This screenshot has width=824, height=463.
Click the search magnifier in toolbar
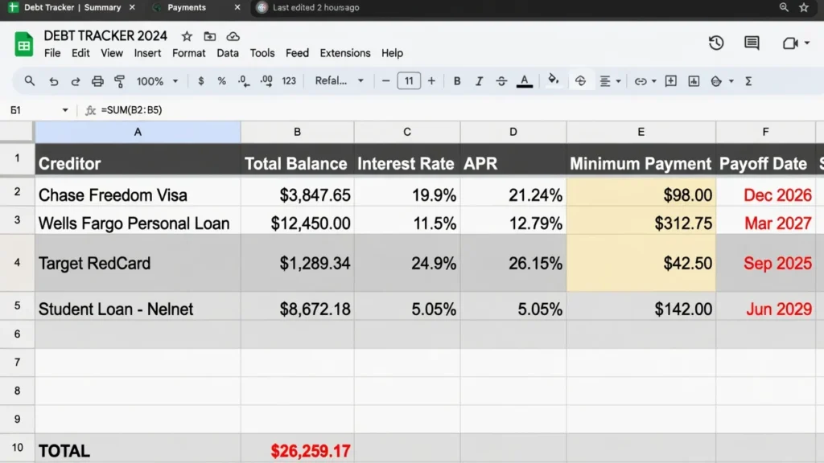30,81
